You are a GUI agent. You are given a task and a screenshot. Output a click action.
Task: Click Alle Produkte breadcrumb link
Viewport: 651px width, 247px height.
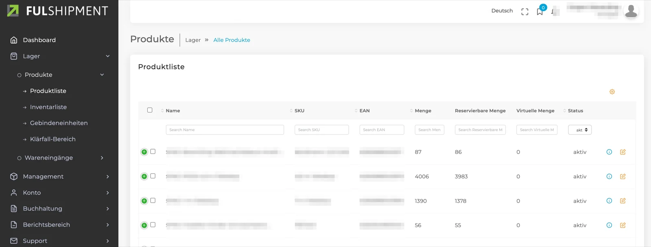[x=232, y=40]
